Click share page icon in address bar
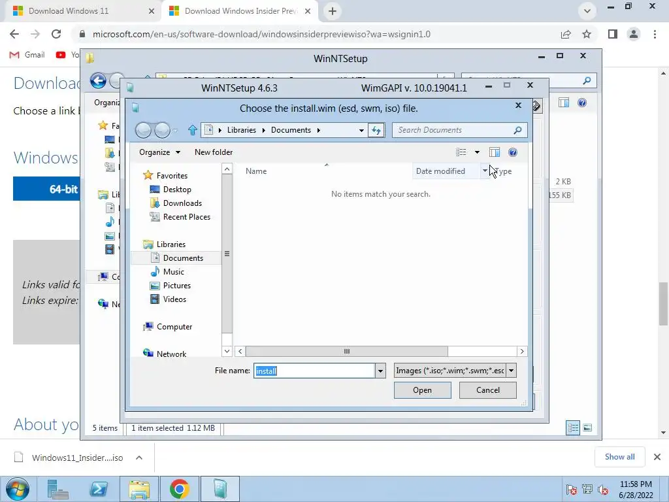 tap(566, 34)
